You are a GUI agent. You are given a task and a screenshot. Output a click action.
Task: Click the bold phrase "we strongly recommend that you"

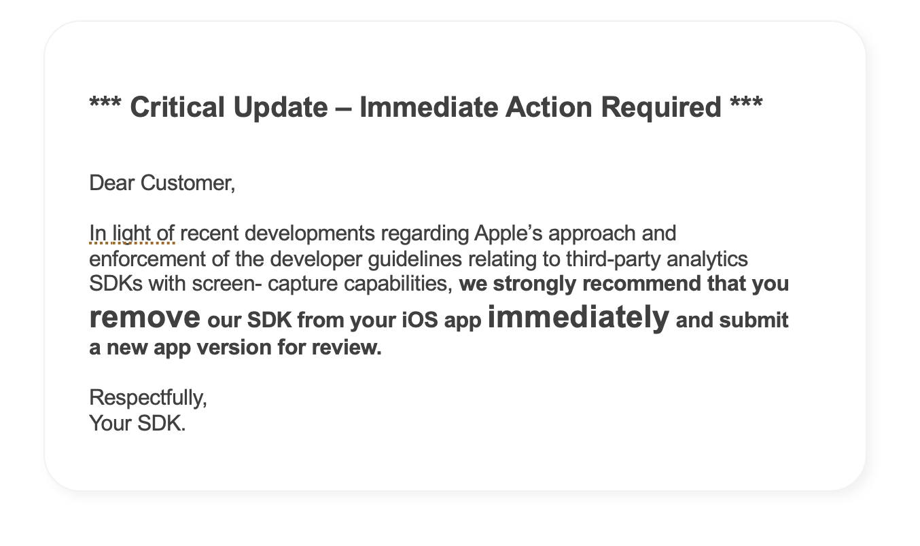point(624,283)
